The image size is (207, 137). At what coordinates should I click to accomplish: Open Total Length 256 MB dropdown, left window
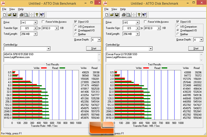pyautogui.click(x=35, y=34)
